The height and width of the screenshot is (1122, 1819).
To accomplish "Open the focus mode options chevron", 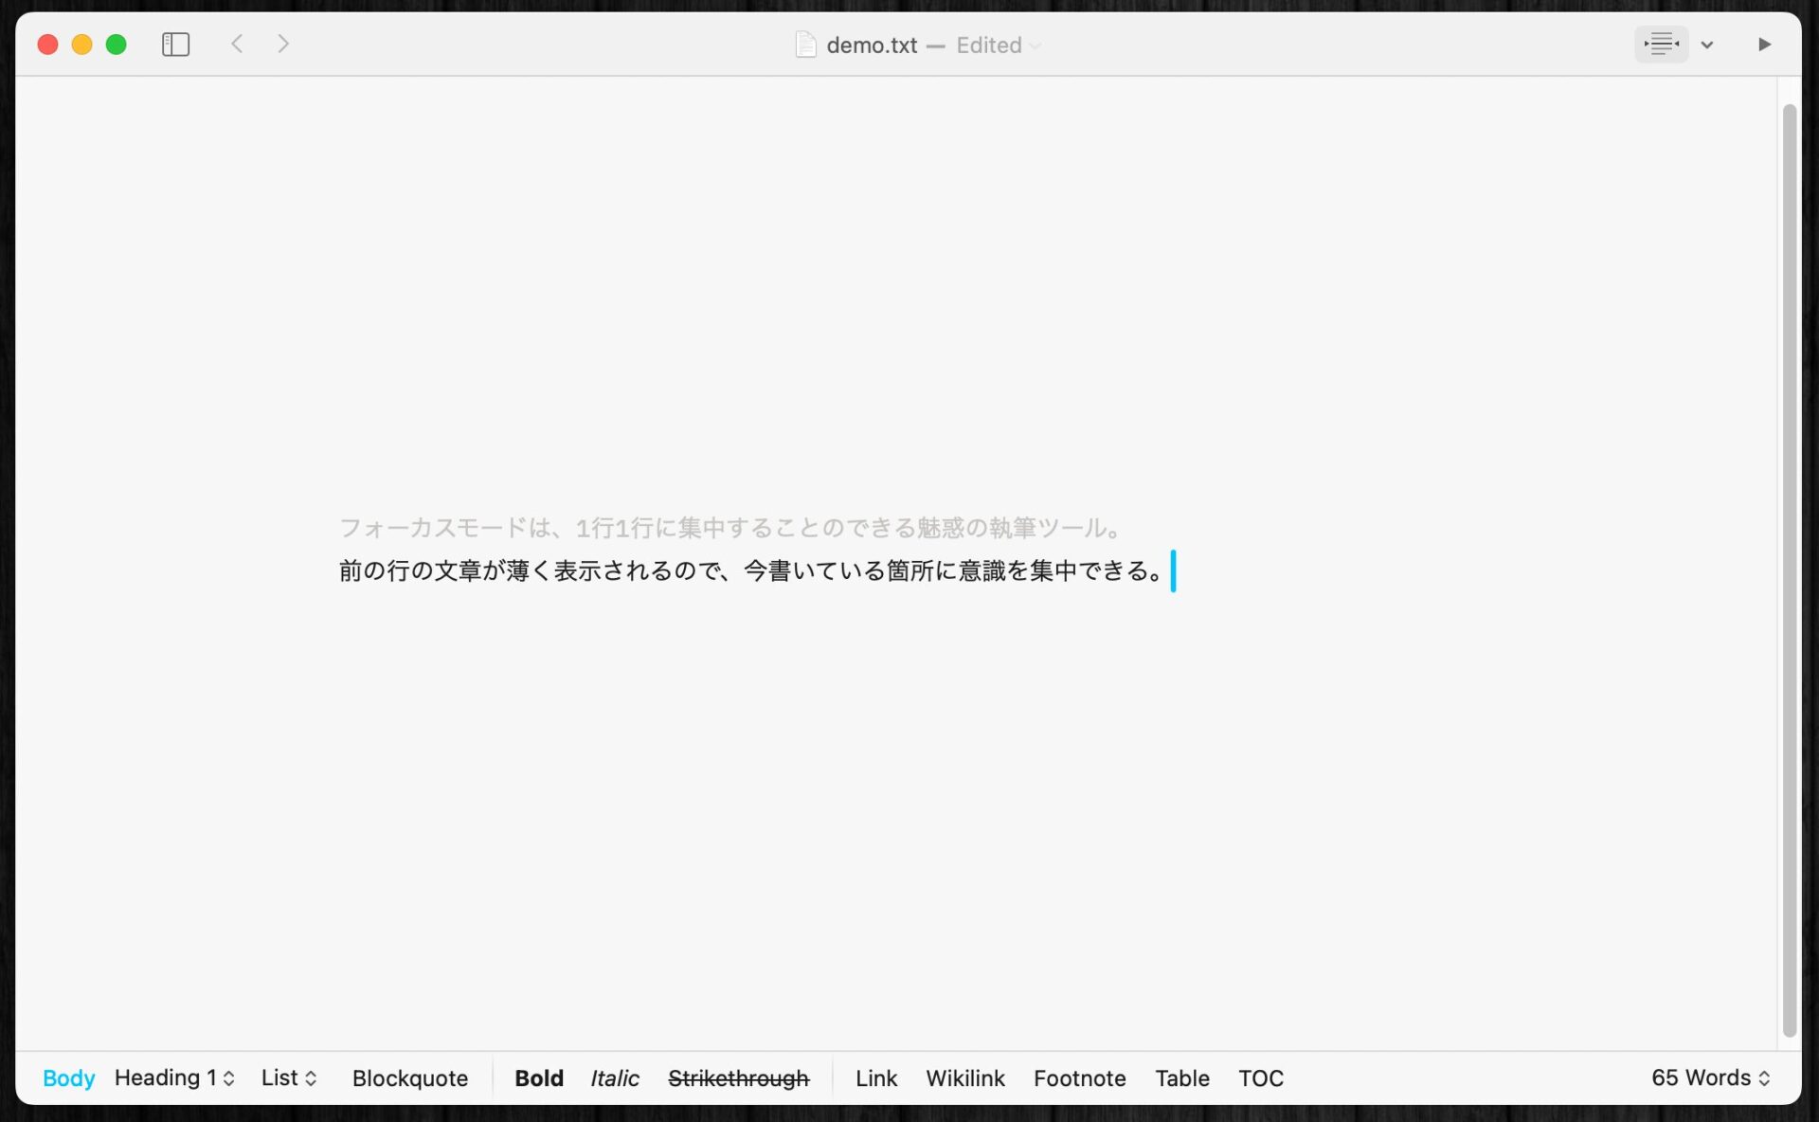I will coord(1707,45).
